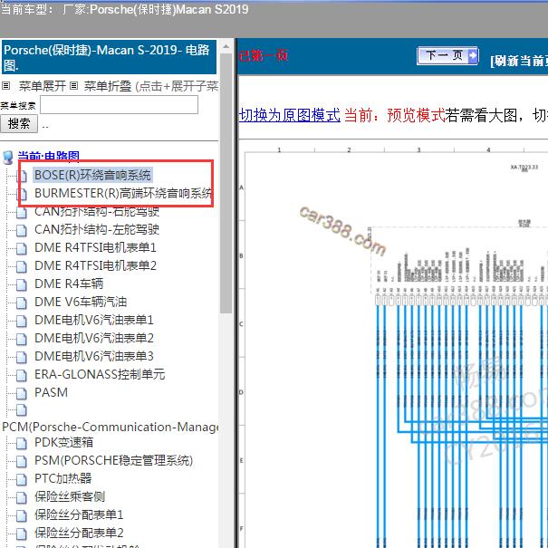Open PSM(PORSCHE稳定管理系统) entry
This screenshot has width=548, height=548.
113,461
